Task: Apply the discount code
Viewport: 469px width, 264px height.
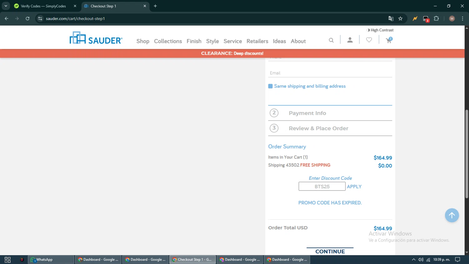Action: click(x=354, y=186)
